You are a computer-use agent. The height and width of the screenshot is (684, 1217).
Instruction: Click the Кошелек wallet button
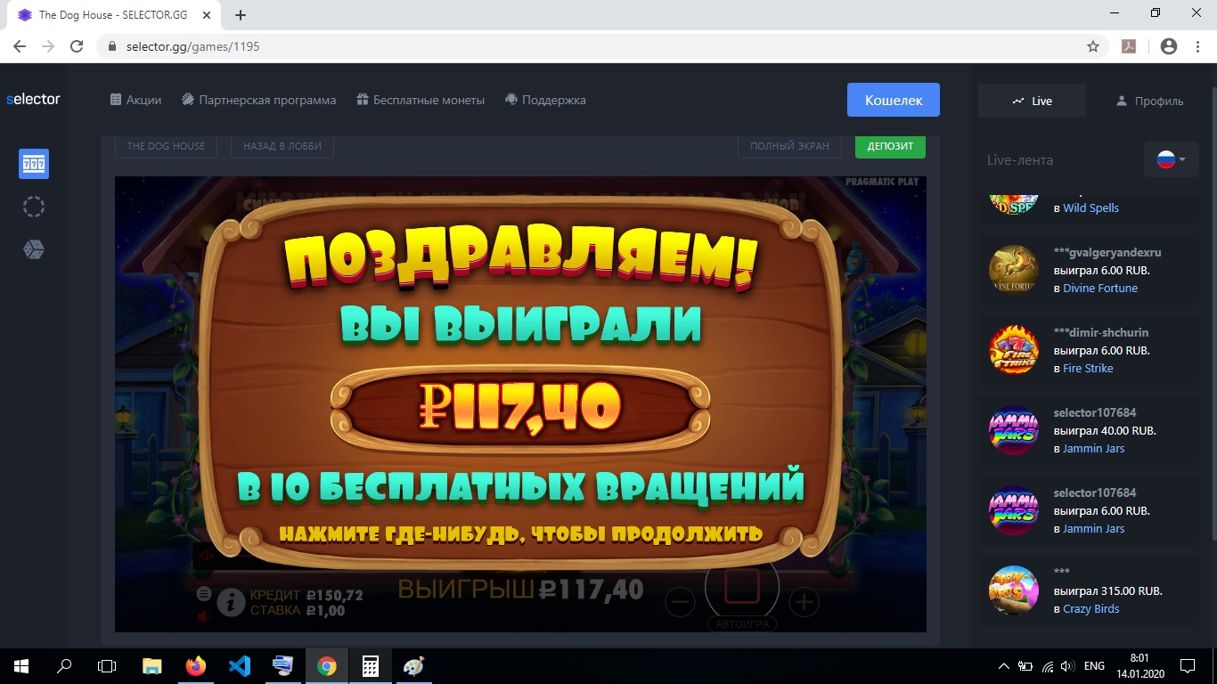click(894, 101)
